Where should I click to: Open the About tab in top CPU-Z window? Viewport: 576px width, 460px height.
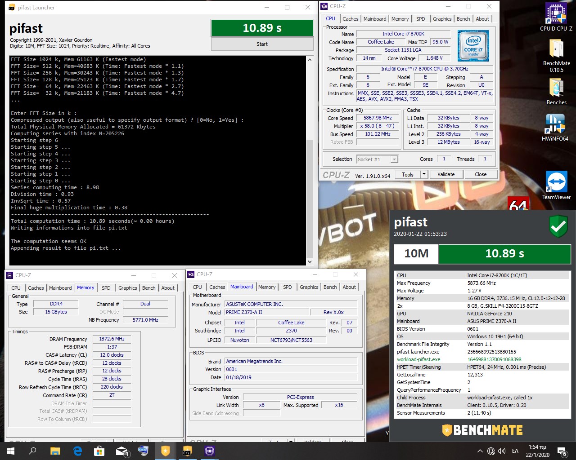(x=482, y=19)
